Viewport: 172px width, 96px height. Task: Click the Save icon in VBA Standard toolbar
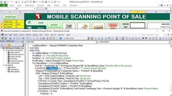10,38
